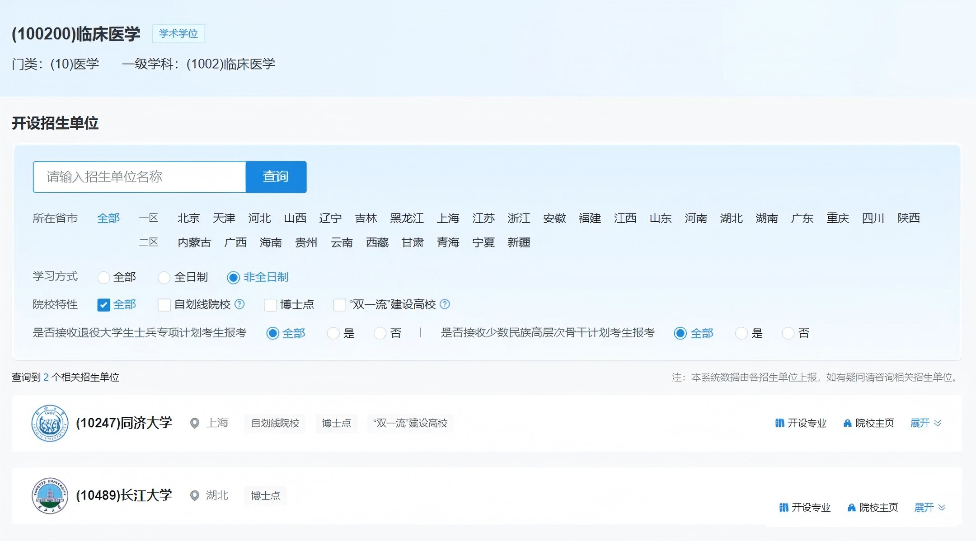Select 是 for 退役大学生士兵专项计划
Viewport: 976px width, 541px height.
click(333, 333)
